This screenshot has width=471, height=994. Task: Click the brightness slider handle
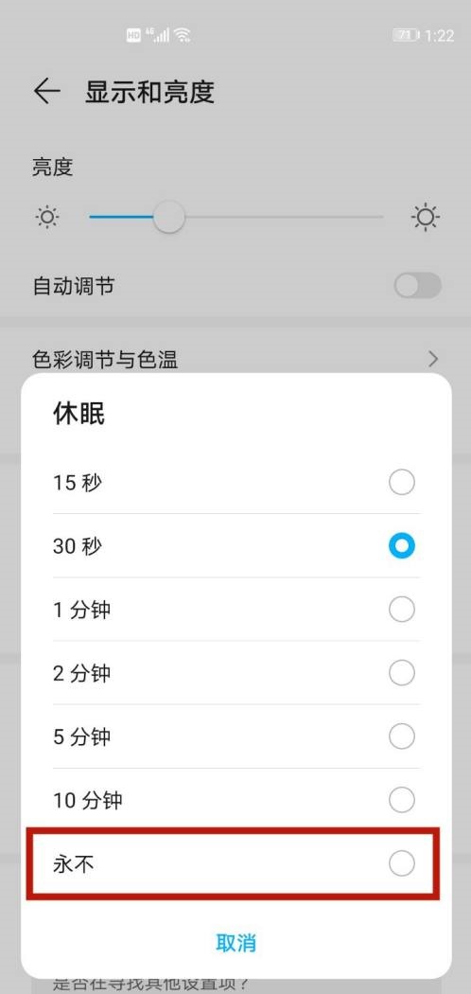click(169, 218)
